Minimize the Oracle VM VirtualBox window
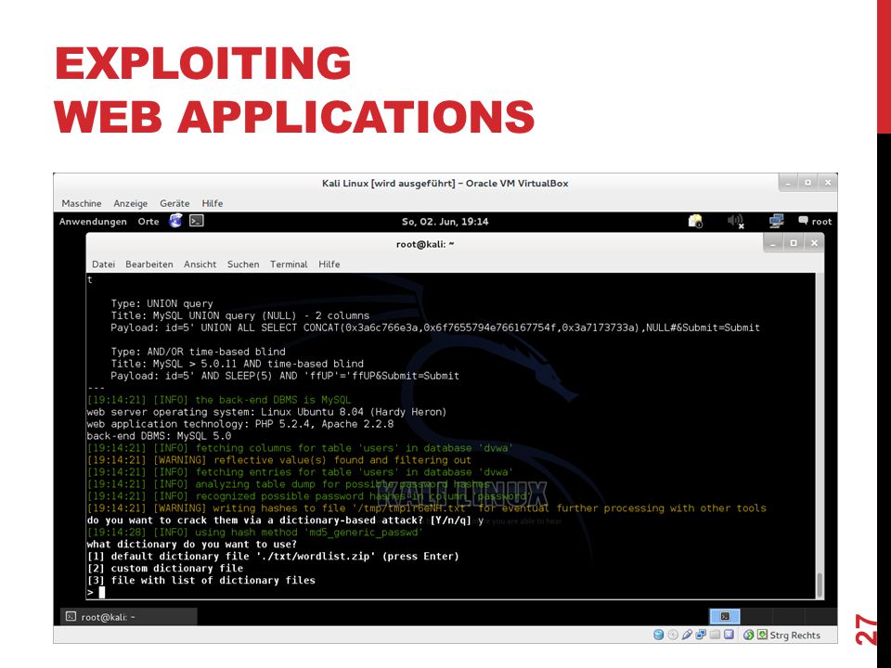Viewport: 891px width, 668px height. pyautogui.click(x=788, y=183)
